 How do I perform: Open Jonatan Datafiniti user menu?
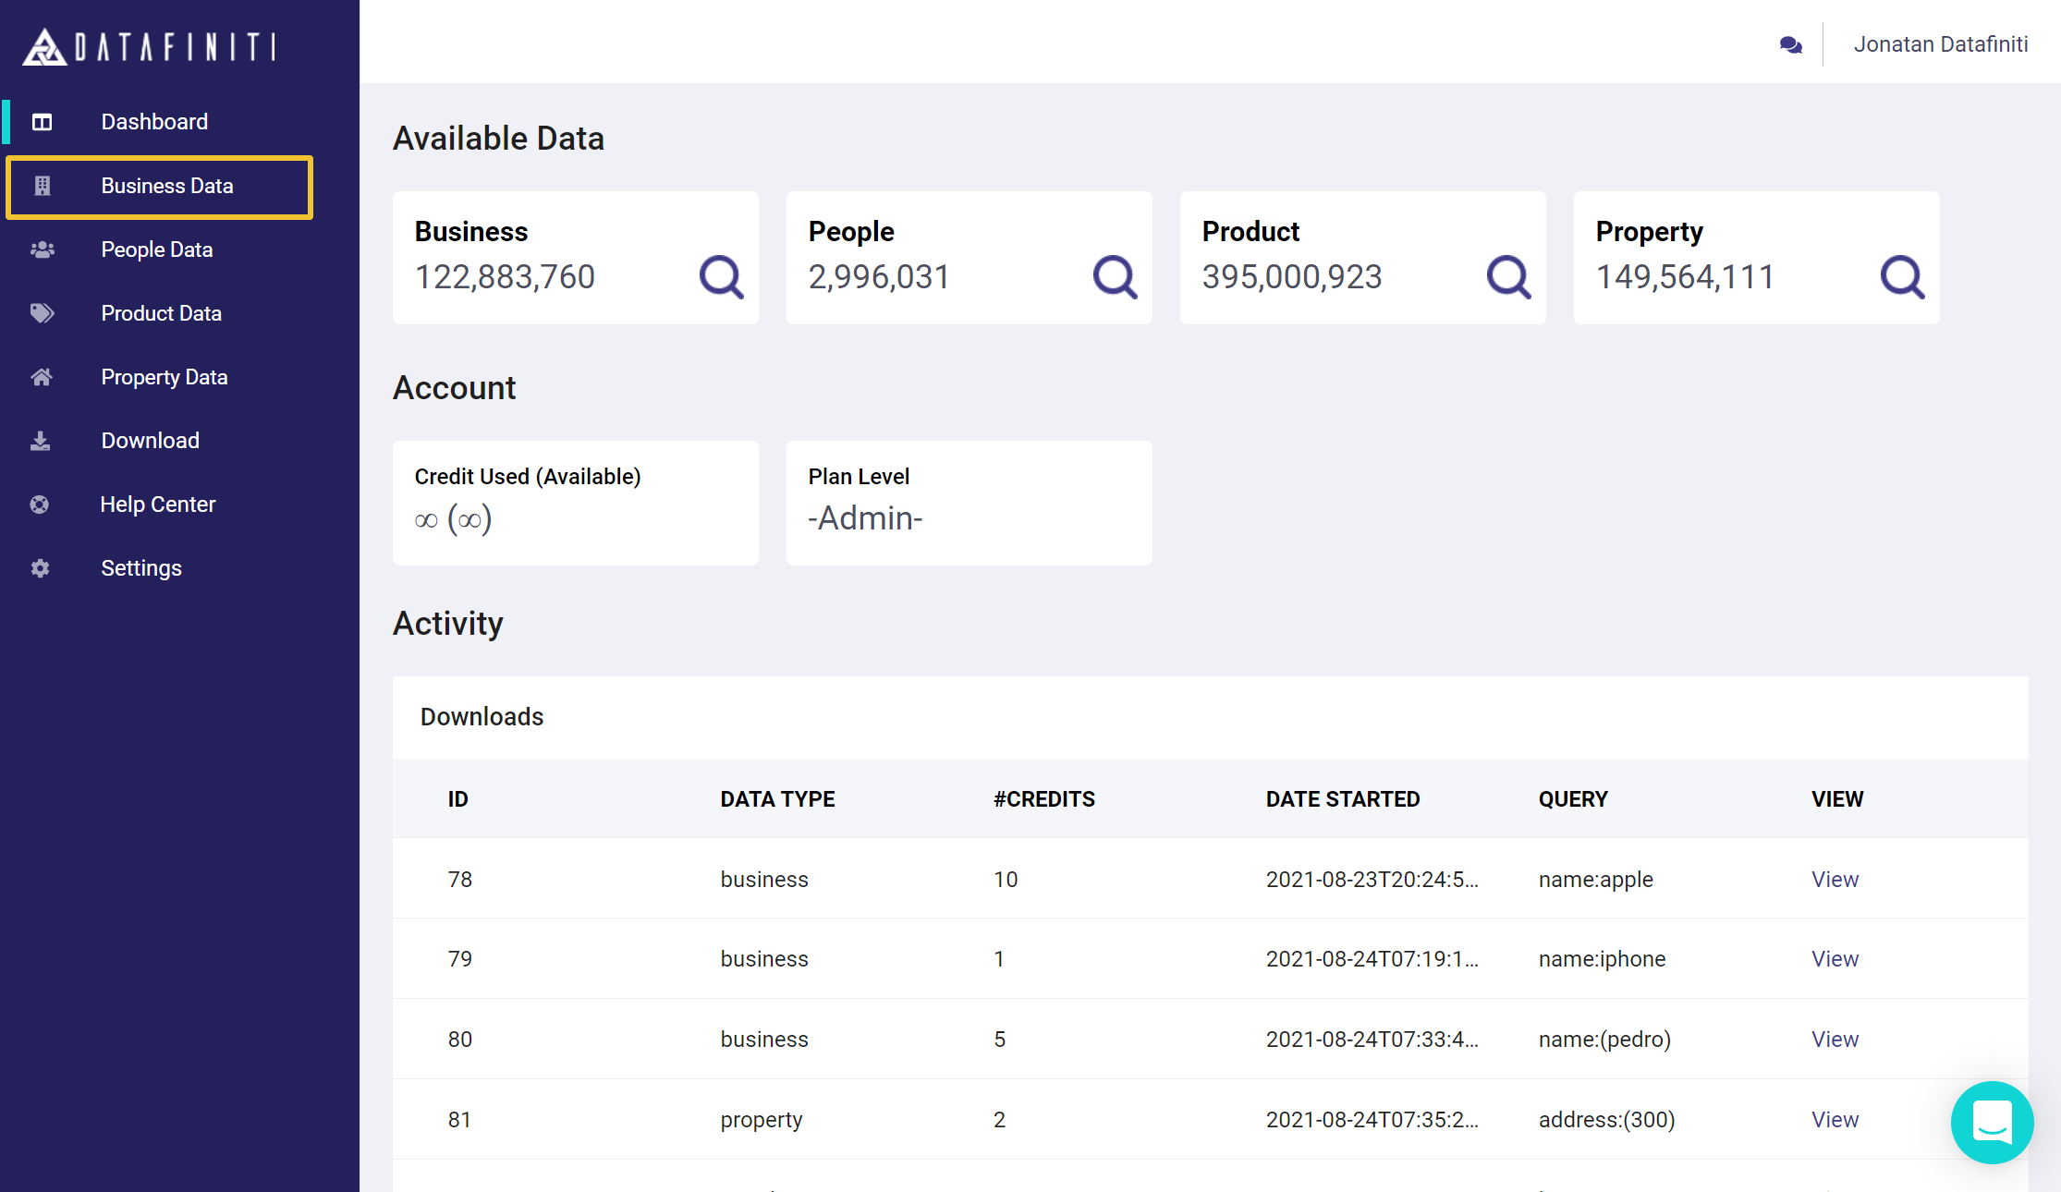(x=1940, y=44)
